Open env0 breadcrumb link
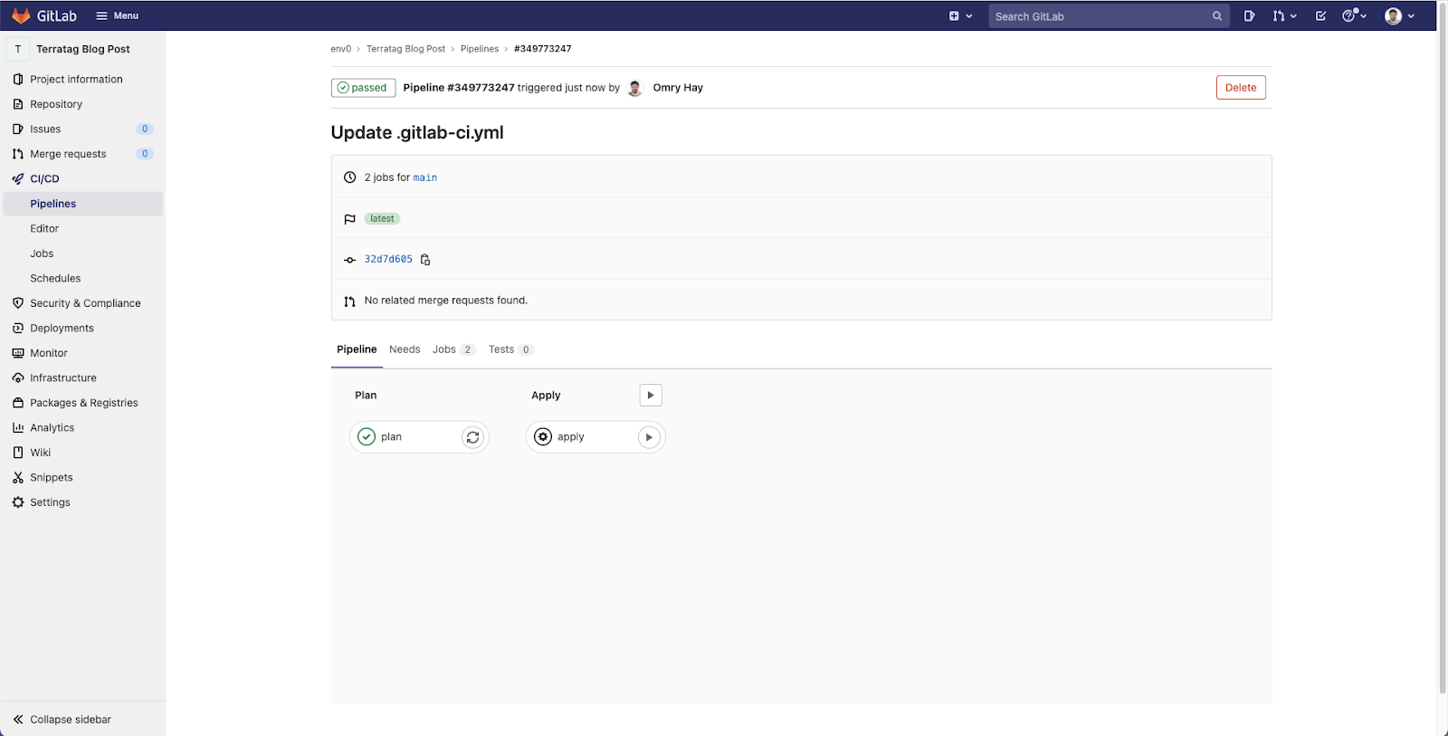The height and width of the screenshot is (736, 1448). (x=341, y=49)
